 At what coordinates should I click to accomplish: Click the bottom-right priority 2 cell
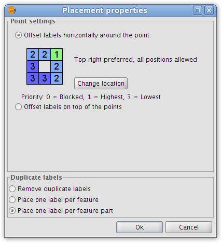[x=57, y=78]
